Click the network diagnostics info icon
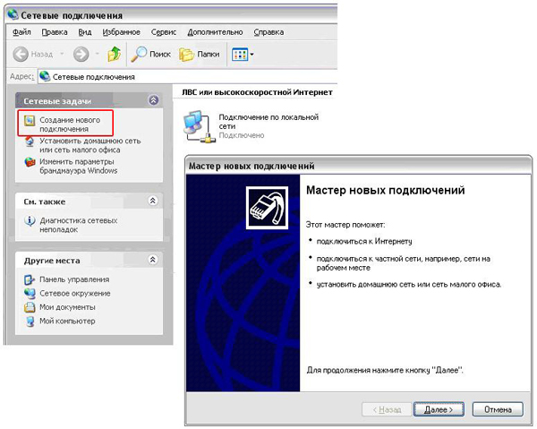This screenshot has height=429, width=537. tap(30, 221)
